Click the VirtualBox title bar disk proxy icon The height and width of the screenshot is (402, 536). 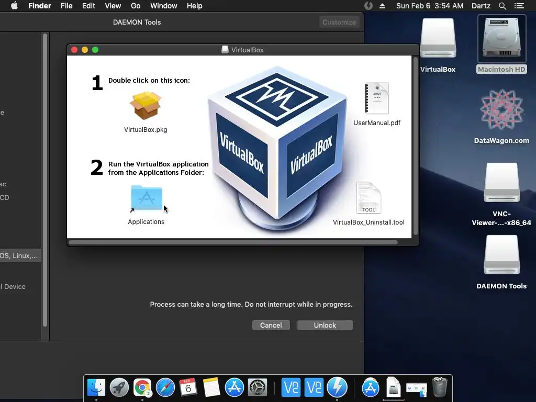[225, 50]
